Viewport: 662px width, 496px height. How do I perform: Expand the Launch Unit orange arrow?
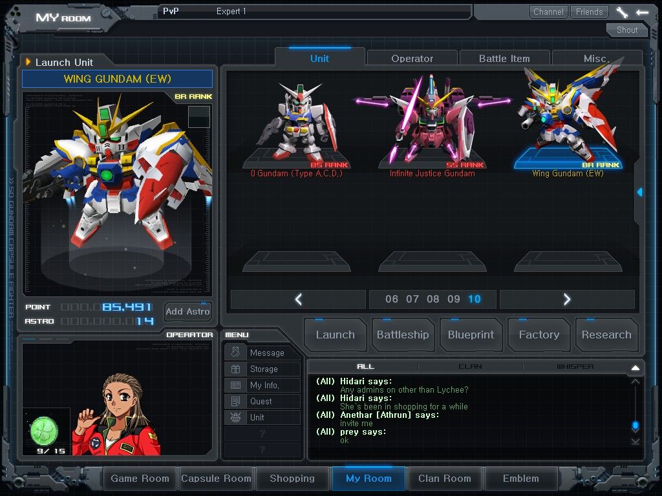coord(28,62)
